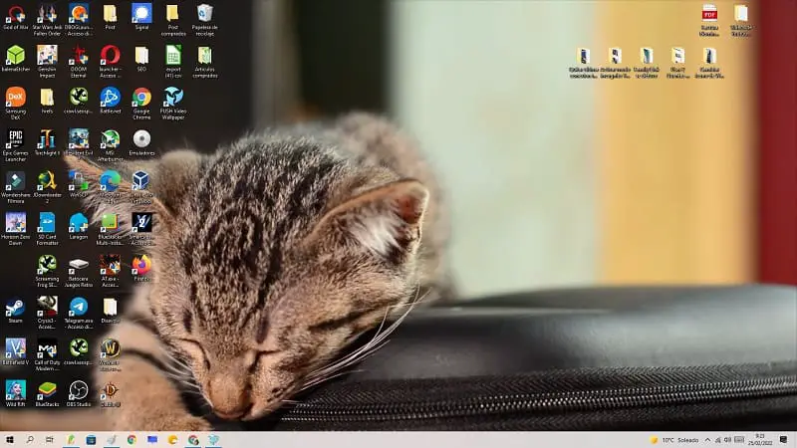Image resolution: width=797 pixels, height=448 pixels.
Task: Open the Articulos comprados folder
Action: [205, 62]
